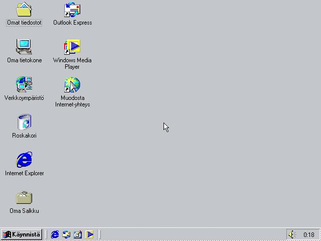Click the Oma Salkku label text
Viewport: 321px width, 241px height.
click(x=24, y=211)
